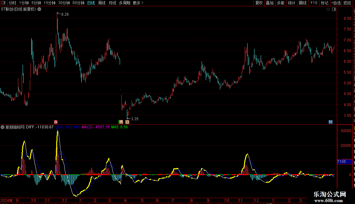Viewport: 355px width, 204px height.
Task: Activate the 画线 drawing tools button
Action: [303, 3]
